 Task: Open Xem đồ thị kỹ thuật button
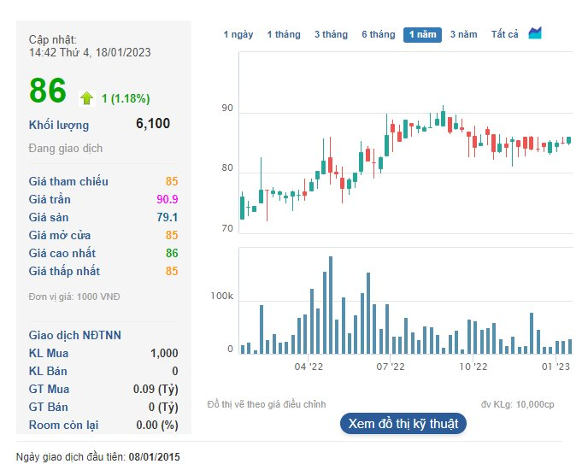click(403, 423)
